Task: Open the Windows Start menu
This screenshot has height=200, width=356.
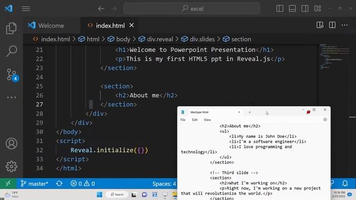Action: click(100, 194)
